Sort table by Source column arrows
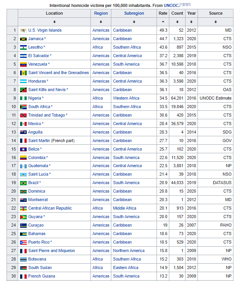 click(x=215, y=22)
